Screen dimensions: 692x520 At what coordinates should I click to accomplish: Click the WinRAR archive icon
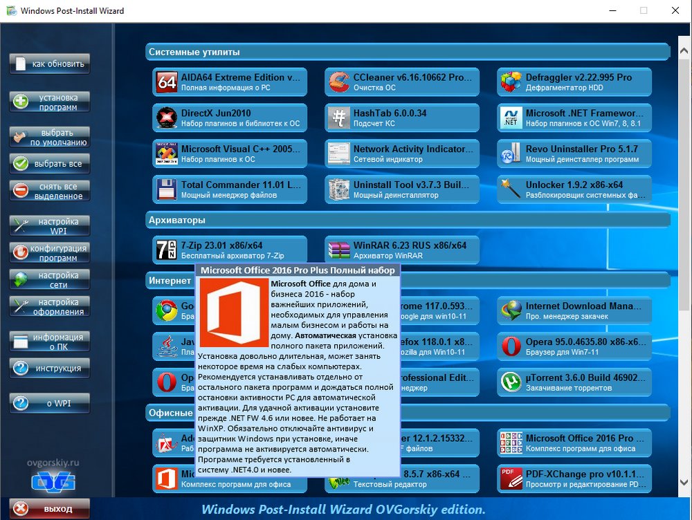point(339,250)
